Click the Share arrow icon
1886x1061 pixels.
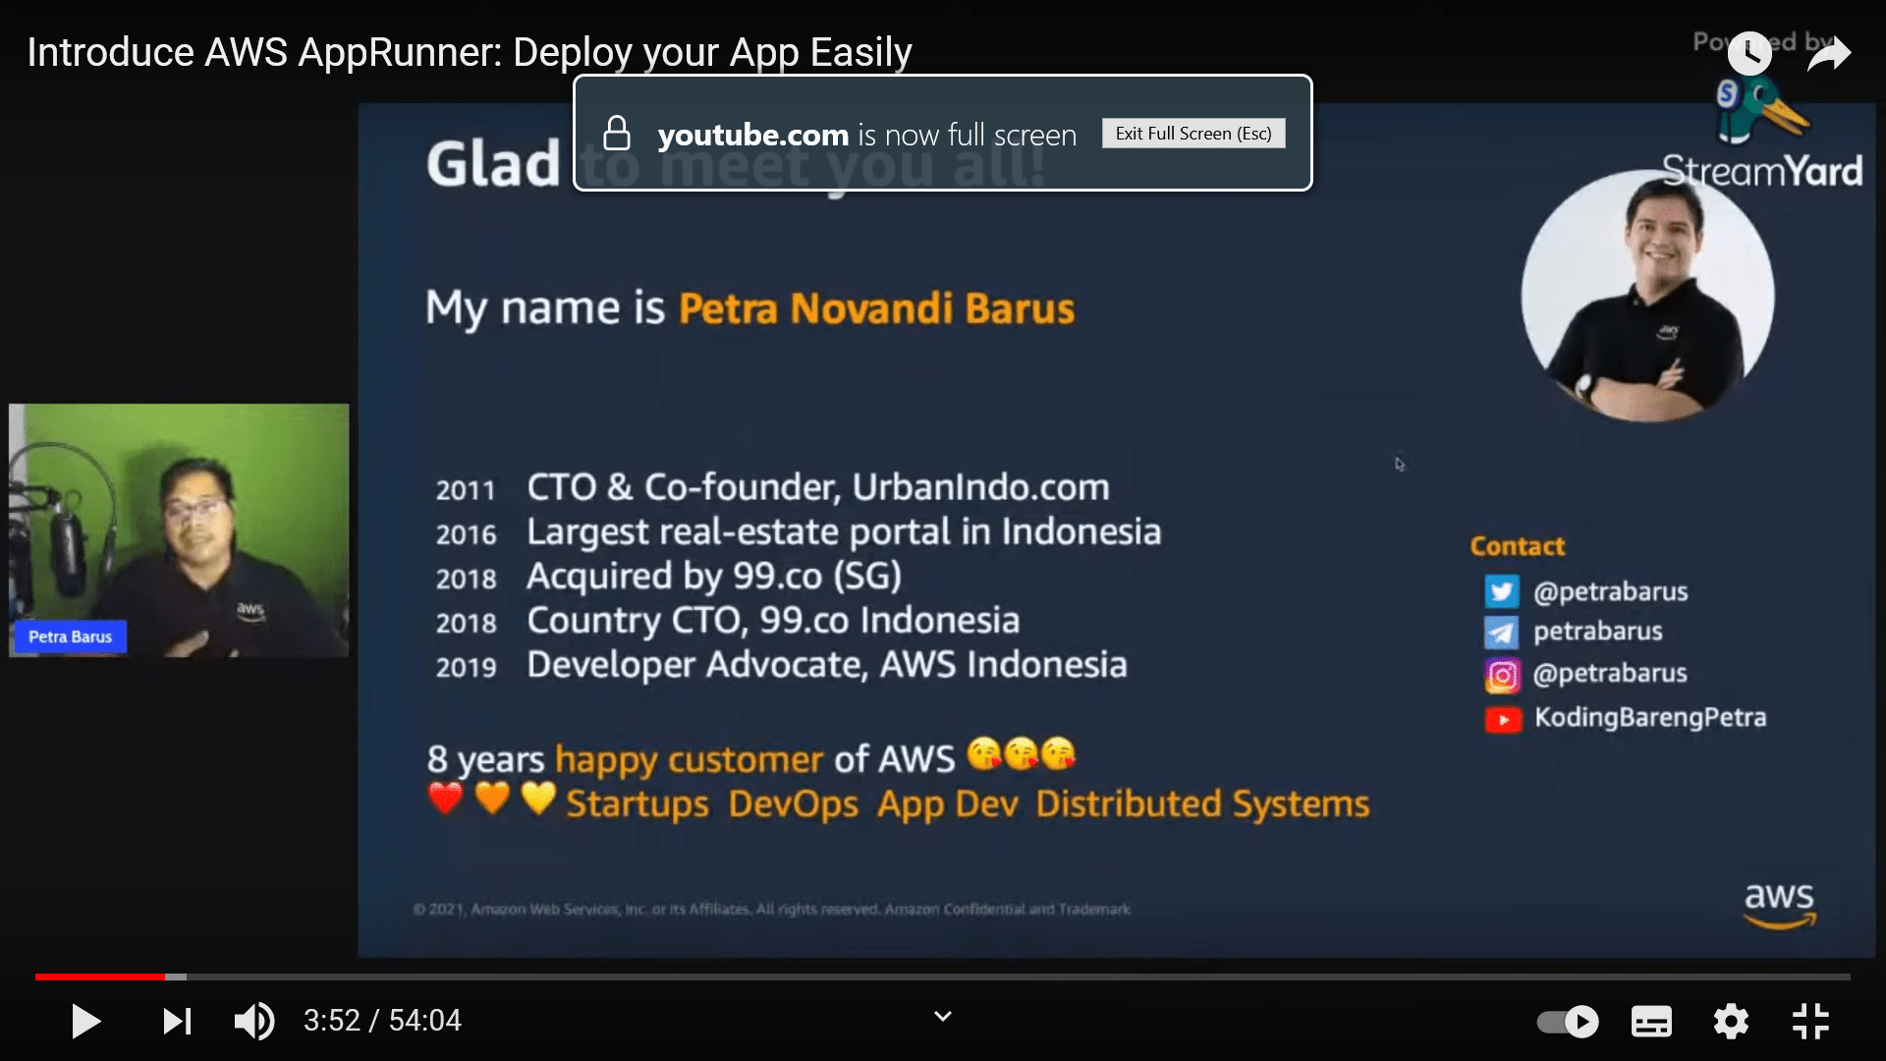point(1829,53)
